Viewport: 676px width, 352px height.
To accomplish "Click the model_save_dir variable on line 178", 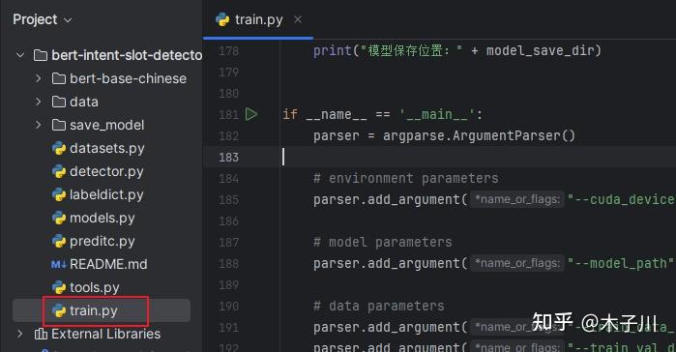I will pos(541,51).
